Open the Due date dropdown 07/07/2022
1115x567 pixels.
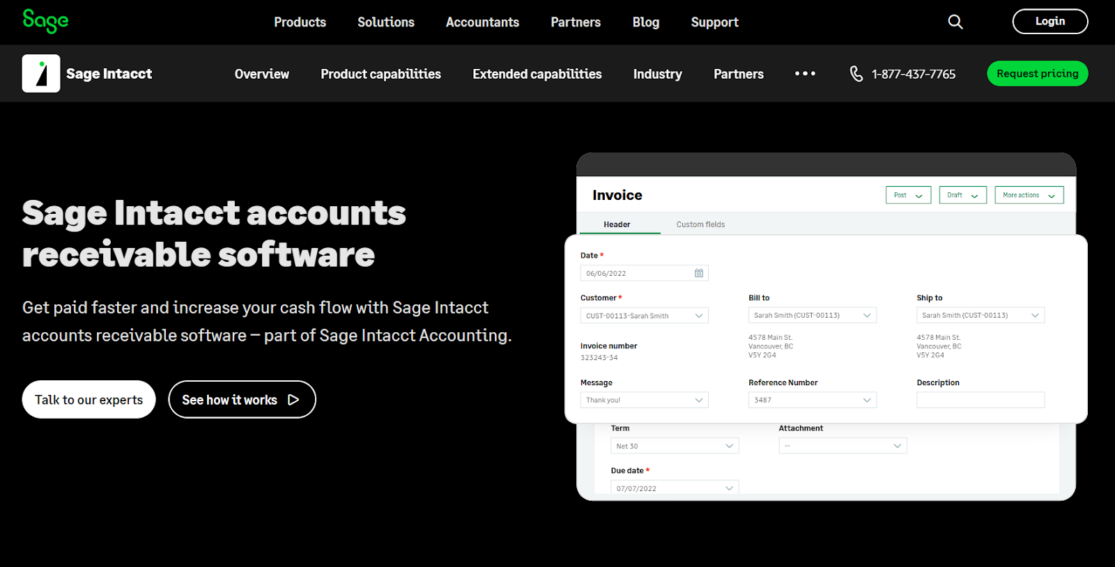(675, 488)
